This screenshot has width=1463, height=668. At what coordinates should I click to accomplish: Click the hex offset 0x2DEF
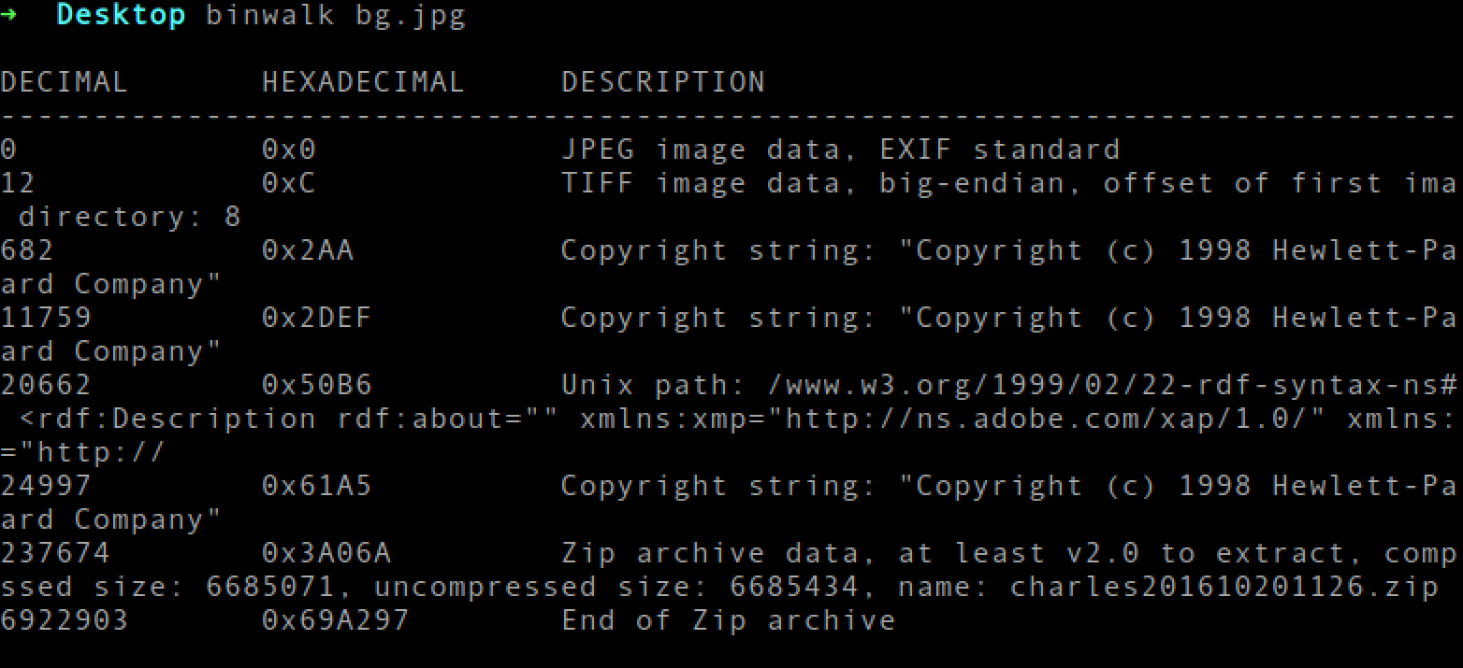click(x=316, y=319)
